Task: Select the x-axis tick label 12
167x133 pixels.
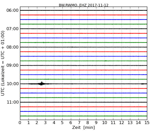Action: tap(122, 123)
